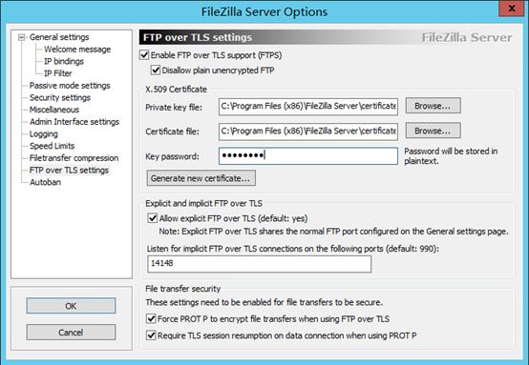Go to Passive mode settings
This screenshot has width=529, height=365.
[x=70, y=86]
